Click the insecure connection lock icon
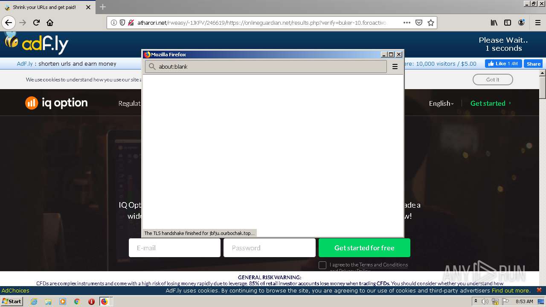 pos(131,23)
